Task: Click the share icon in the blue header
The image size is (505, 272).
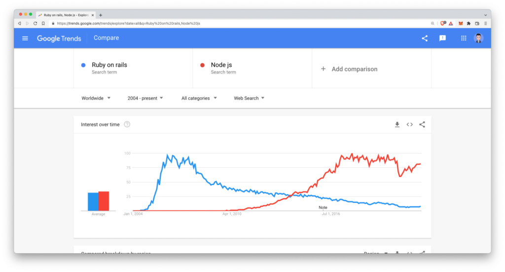Action: pyautogui.click(x=425, y=38)
